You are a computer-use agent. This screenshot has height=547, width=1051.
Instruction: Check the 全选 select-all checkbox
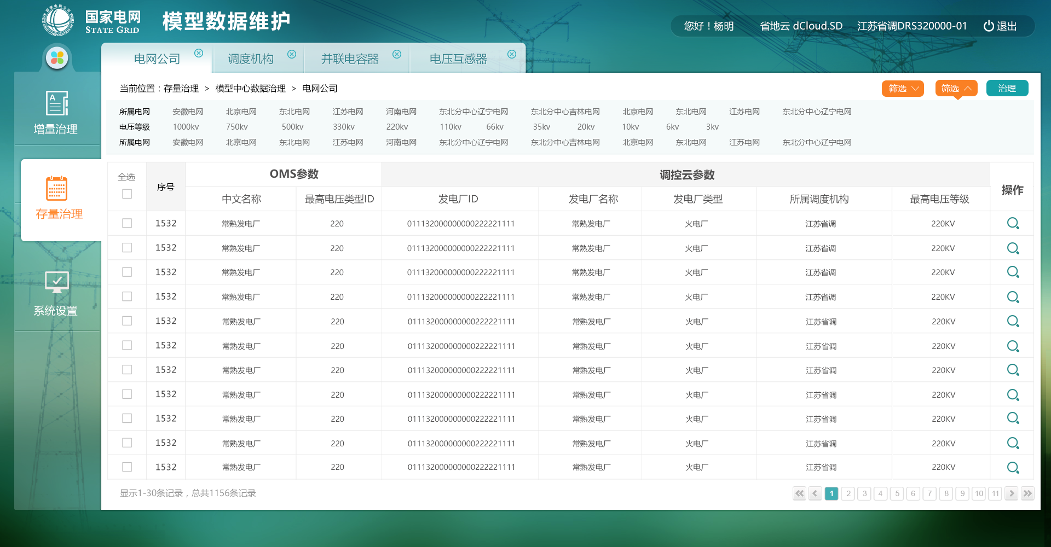126,194
